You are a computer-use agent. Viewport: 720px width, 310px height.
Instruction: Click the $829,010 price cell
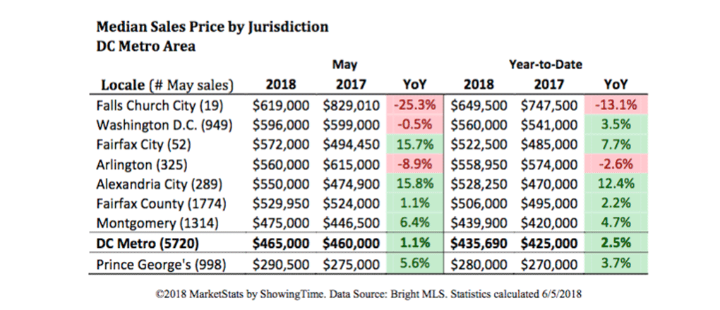tap(351, 105)
